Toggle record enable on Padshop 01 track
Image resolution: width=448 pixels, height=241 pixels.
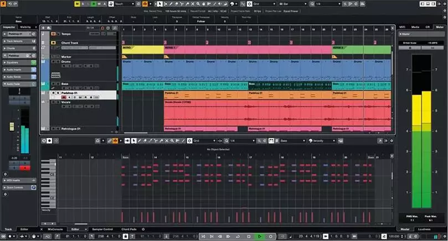64,97
